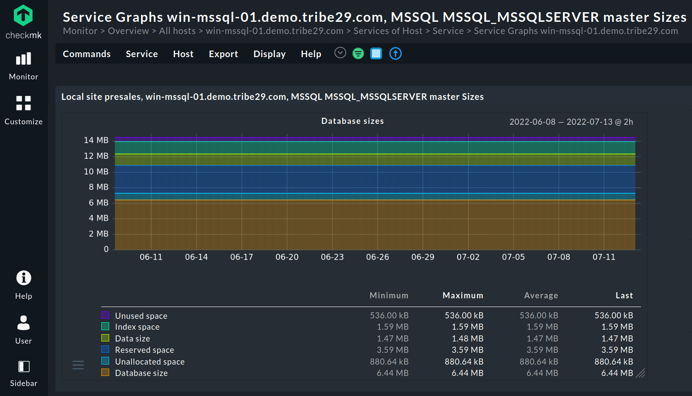
Task: Click the Database size legend label
Action: point(141,373)
